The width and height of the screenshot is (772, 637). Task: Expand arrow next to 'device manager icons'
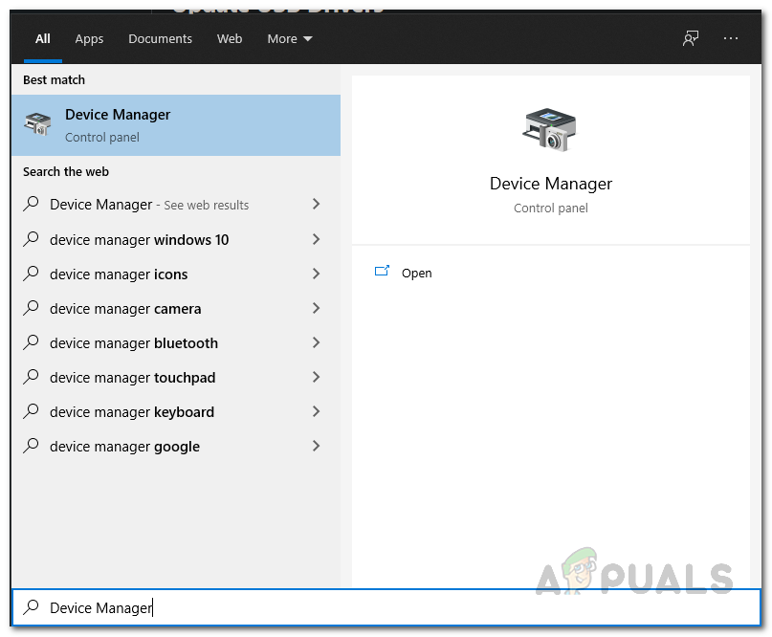pos(316,275)
